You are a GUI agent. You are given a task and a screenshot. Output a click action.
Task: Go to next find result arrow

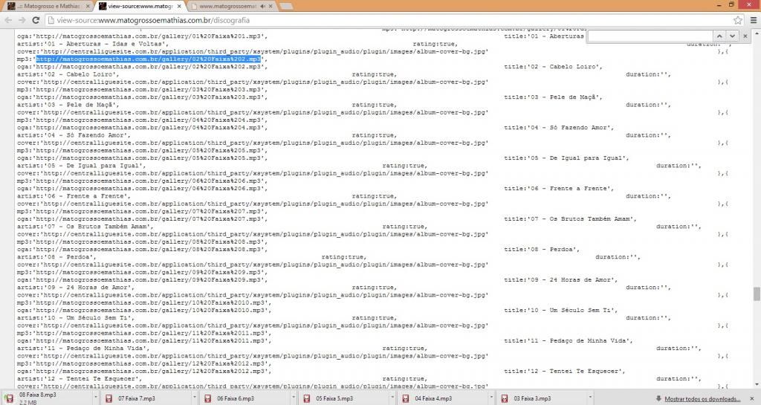pos(732,36)
